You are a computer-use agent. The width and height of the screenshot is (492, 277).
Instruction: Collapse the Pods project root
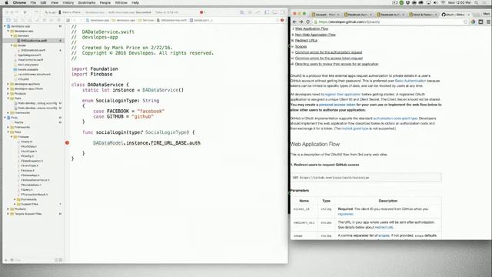click(x=5, y=118)
